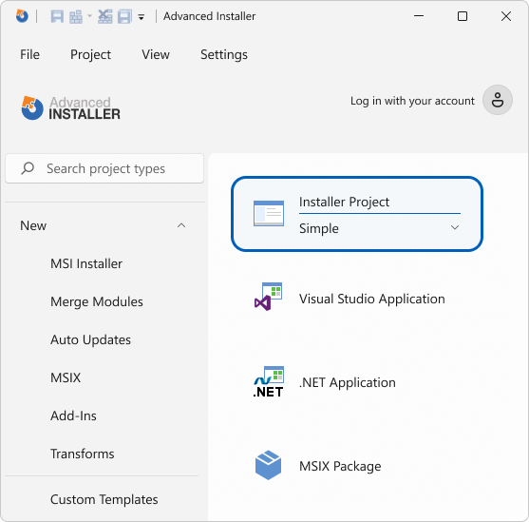Image resolution: width=529 pixels, height=522 pixels.
Task: Click the Visual Studio Application icon
Action: coord(268,297)
